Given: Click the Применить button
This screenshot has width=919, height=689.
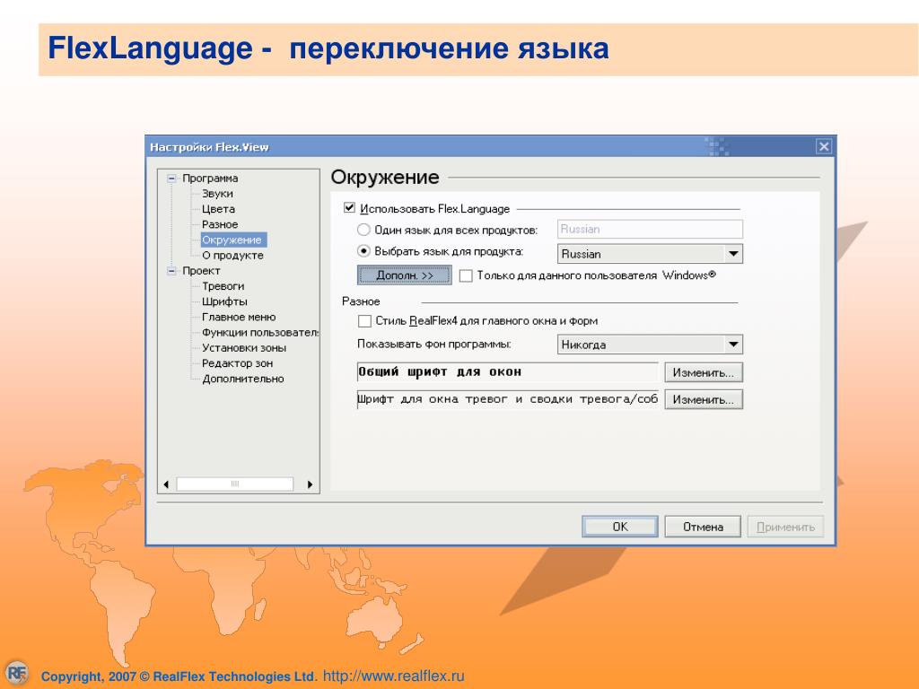Looking at the screenshot, I should pyautogui.click(x=785, y=526).
